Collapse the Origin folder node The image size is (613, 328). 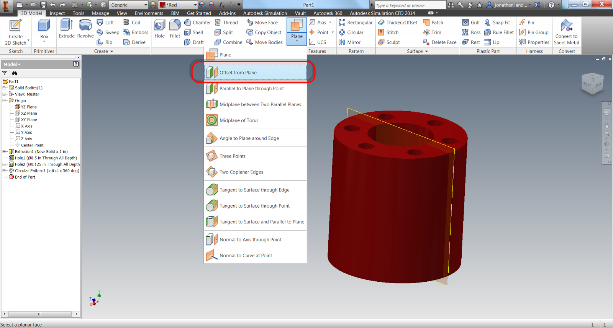(4, 101)
